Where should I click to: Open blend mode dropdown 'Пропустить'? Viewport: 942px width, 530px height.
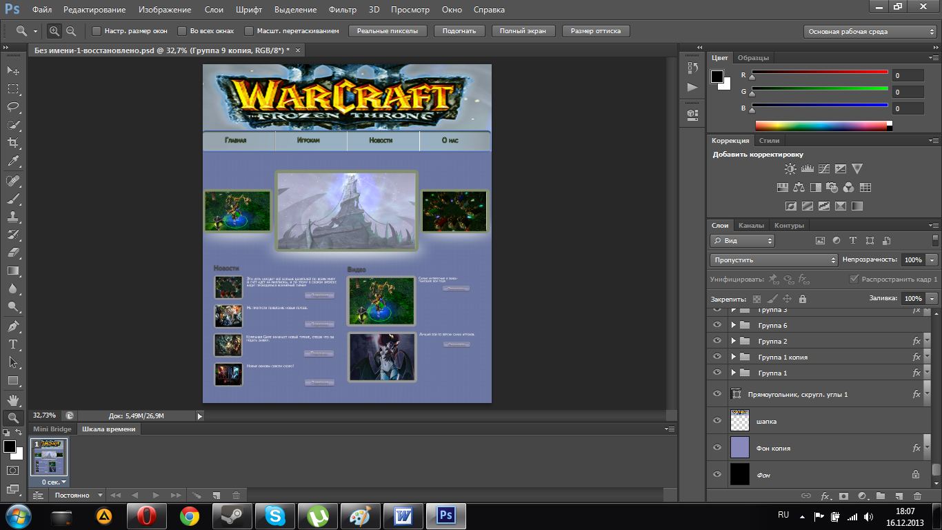(x=774, y=260)
